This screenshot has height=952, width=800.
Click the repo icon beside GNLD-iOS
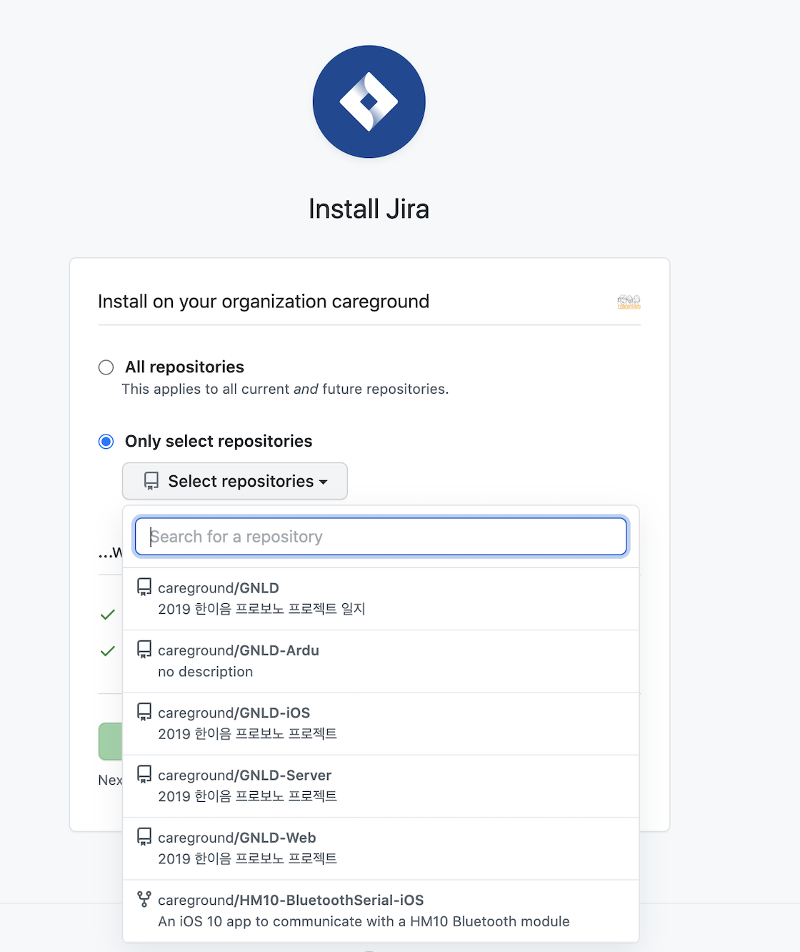tap(144, 712)
